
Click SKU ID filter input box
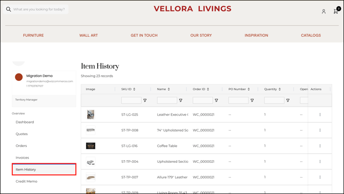coord(131,100)
